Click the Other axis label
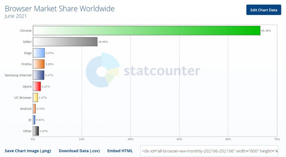Screen dimensions: 286x157 coord(27,131)
